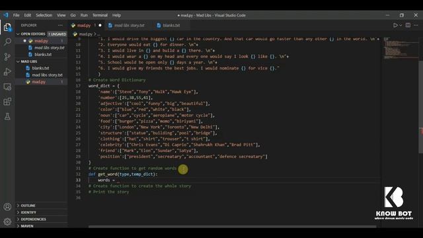Click 'def get_word' on line 32
The image size is (423, 238).
click(x=103, y=174)
